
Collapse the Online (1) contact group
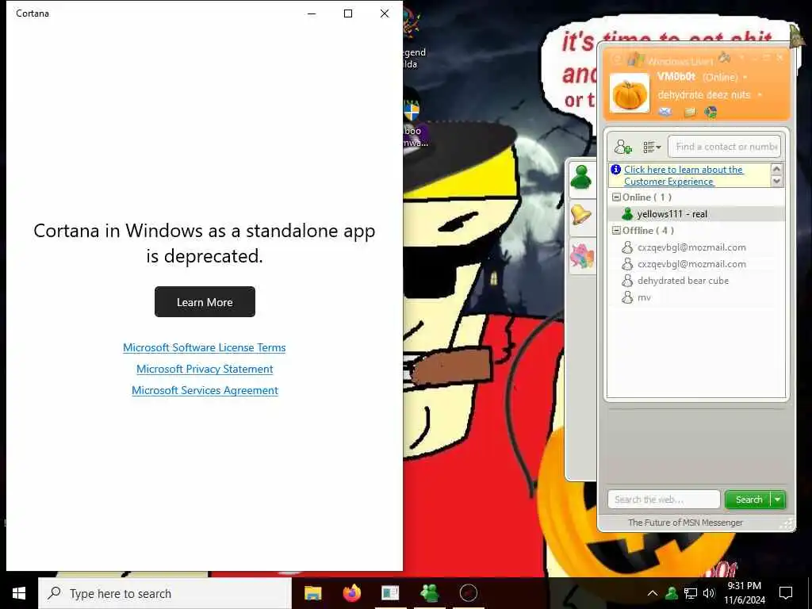tap(616, 197)
